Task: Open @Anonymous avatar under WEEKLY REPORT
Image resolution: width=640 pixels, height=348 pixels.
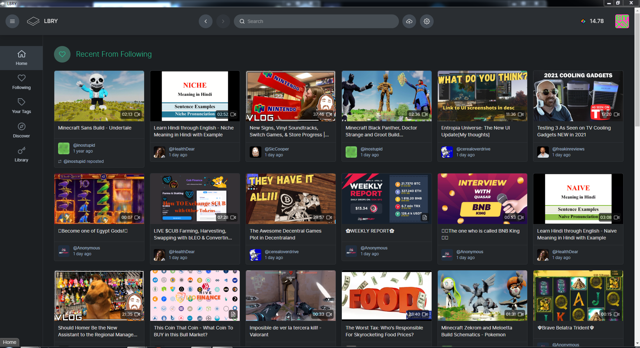Action: pos(351,251)
